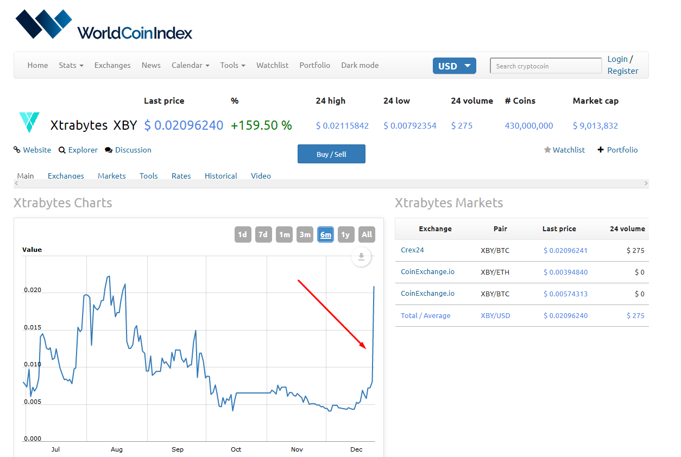Focus the Search cryptocoin field
The width and height of the screenshot is (681, 457).
(x=546, y=66)
